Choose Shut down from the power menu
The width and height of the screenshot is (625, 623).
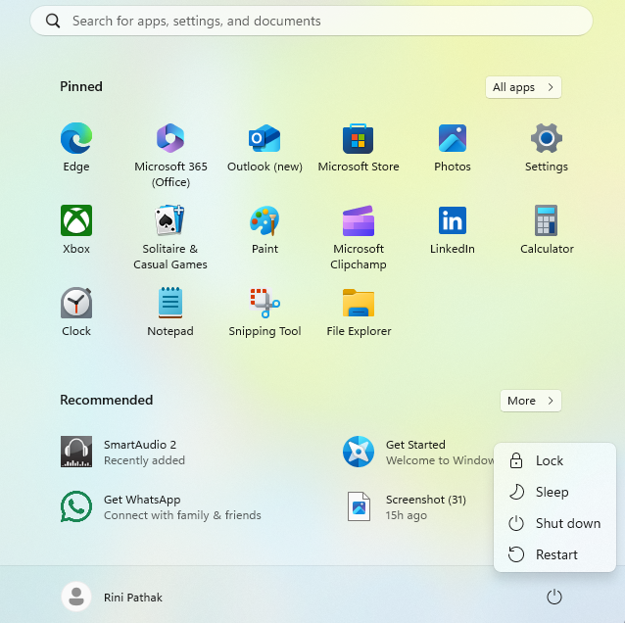click(x=554, y=523)
